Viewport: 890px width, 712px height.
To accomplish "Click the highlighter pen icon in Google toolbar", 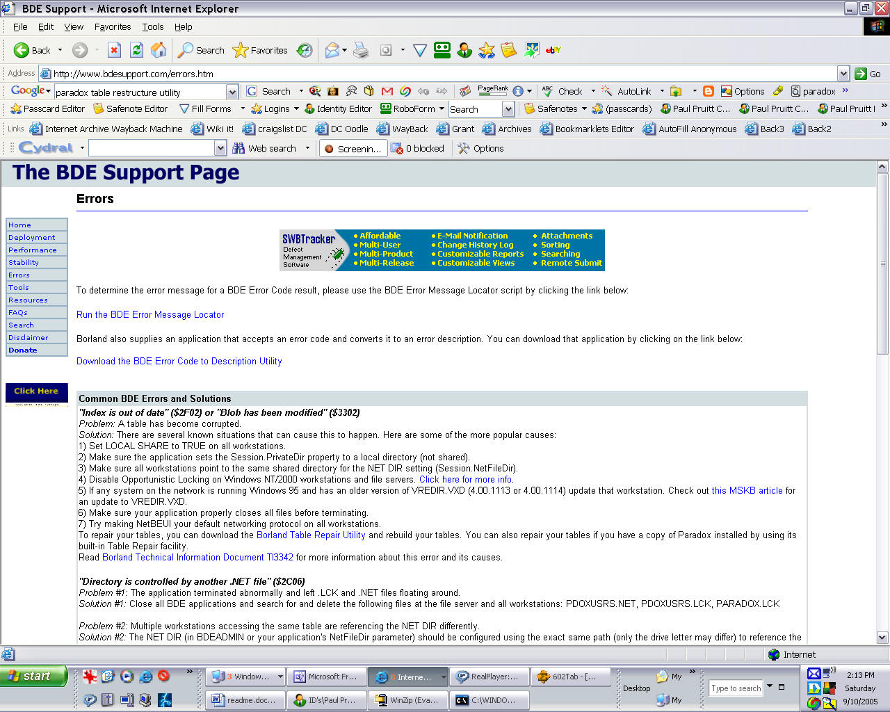I will point(778,91).
